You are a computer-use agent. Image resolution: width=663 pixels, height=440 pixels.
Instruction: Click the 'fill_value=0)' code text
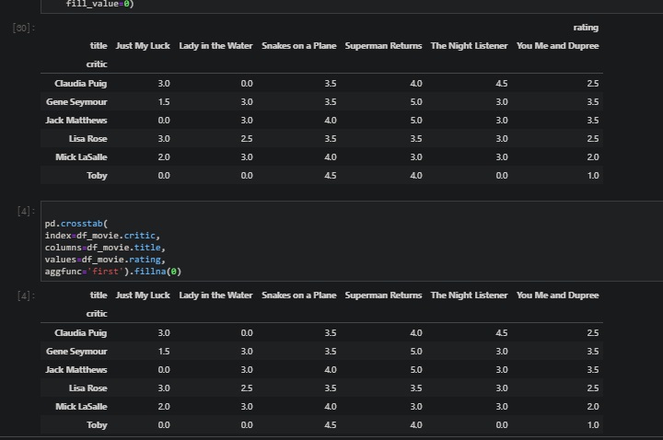99,4
